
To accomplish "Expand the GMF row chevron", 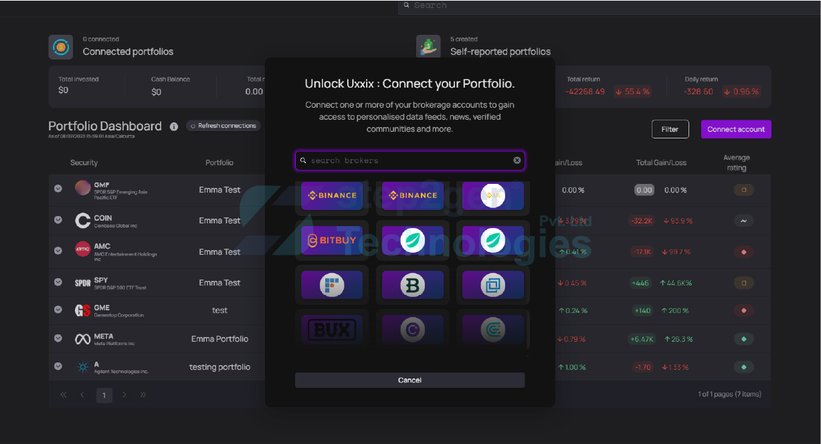I will (x=58, y=189).
